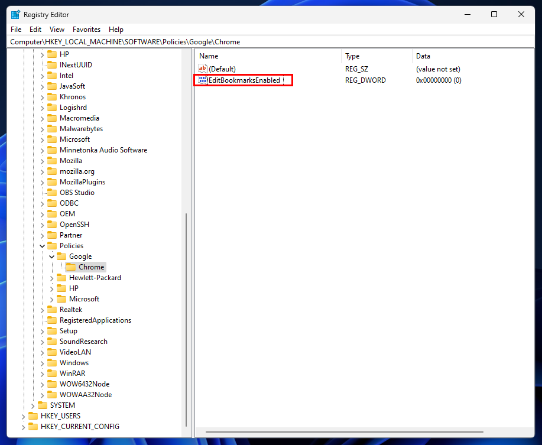542x445 pixels.
Task: Select the WOWAA32Node tree key
Action: 86,395
